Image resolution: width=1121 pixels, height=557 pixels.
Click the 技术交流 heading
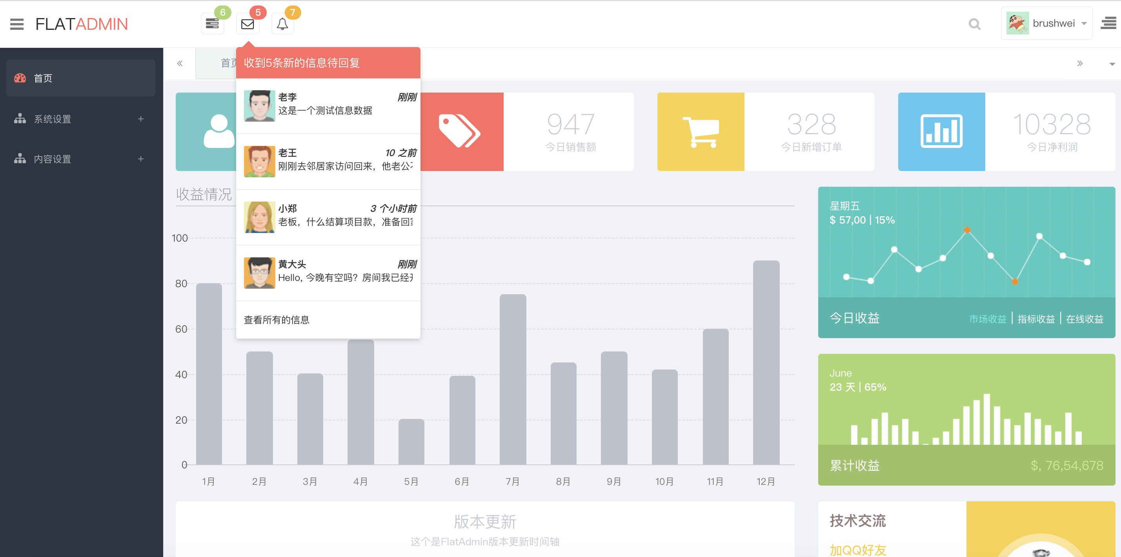pos(858,521)
